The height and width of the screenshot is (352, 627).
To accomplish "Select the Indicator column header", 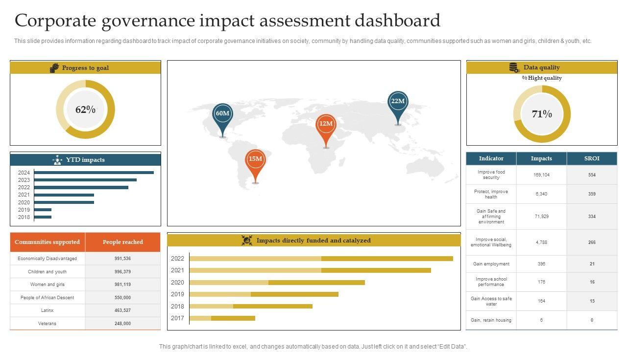I will click(x=491, y=158).
